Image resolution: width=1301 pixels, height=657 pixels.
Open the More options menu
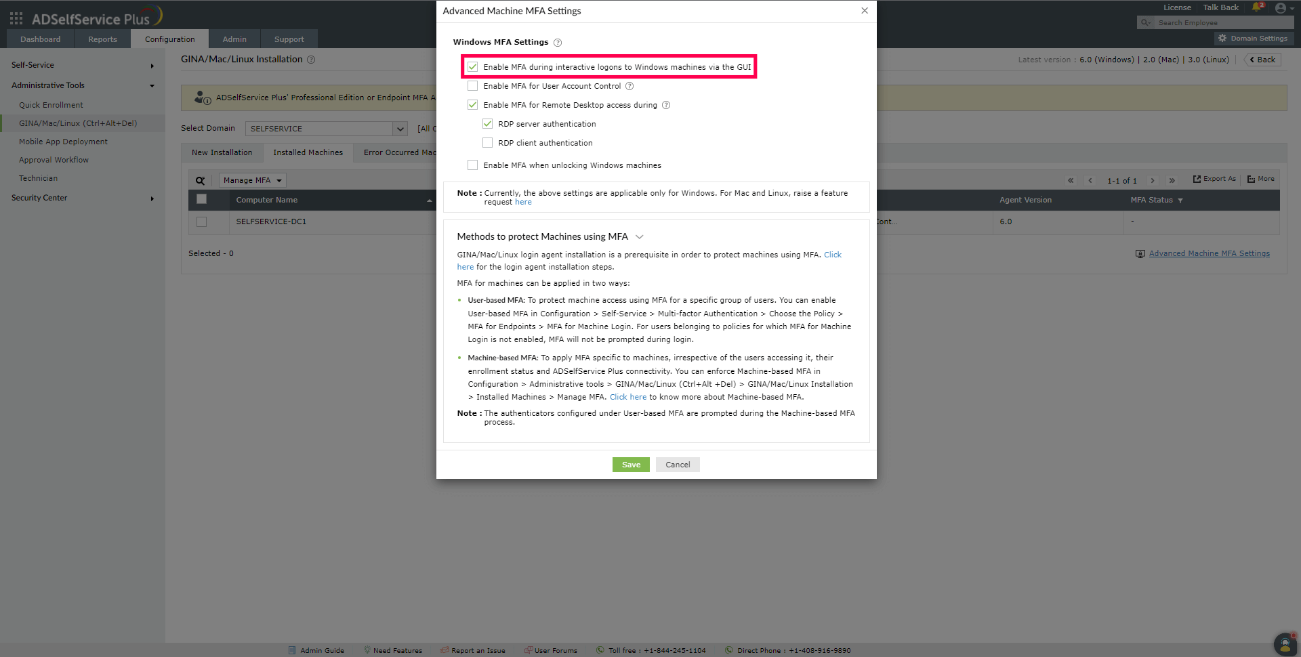1261,179
